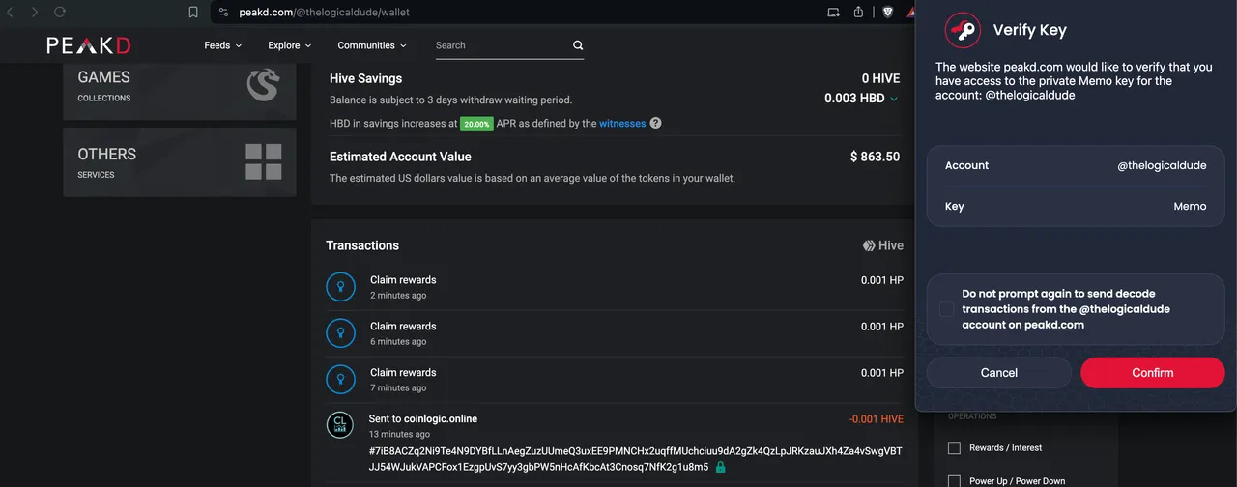The height and width of the screenshot is (487, 1237).
Task: Click the Memo key value in Verify Key
Action: pos(1190,207)
